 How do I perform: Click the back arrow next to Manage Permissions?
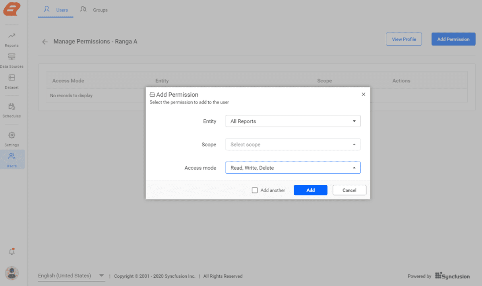[x=45, y=42]
